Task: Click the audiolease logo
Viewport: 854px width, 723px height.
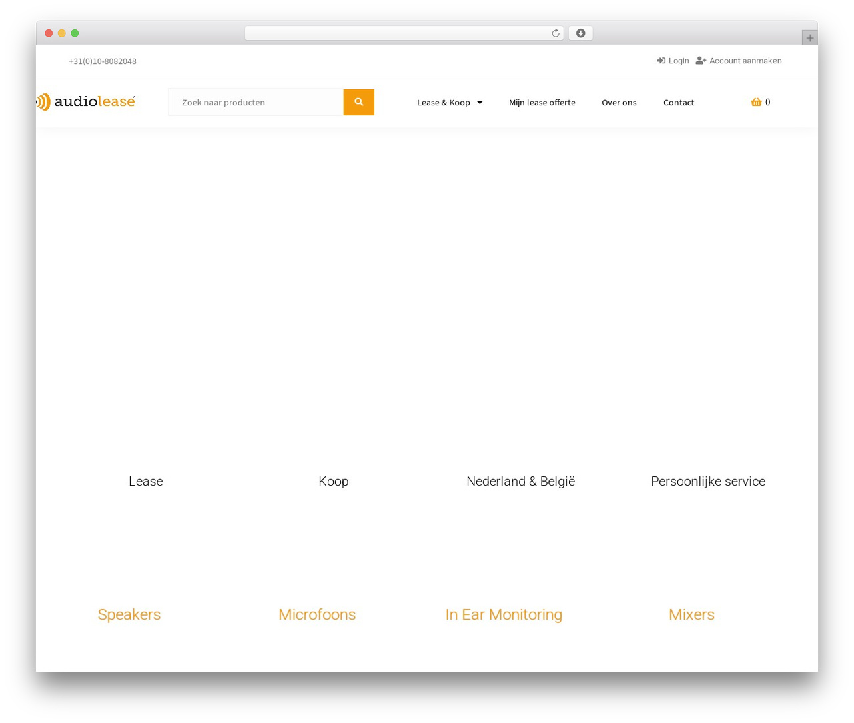Action: [x=86, y=102]
